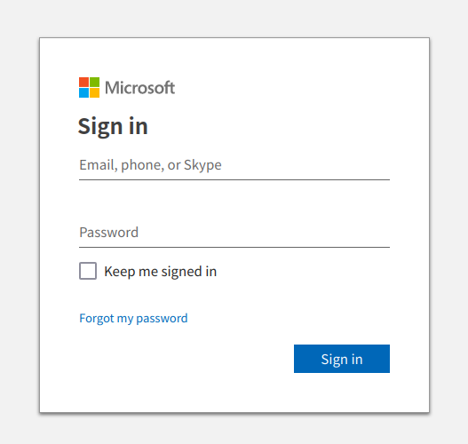Toggle the empty box beside Keep me signed in
This screenshot has height=444, width=468.
(x=88, y=271)
